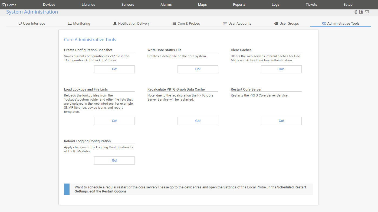Open the Logs menu
The height and width of the screenshot is (212, 378).
pos(275,4)
